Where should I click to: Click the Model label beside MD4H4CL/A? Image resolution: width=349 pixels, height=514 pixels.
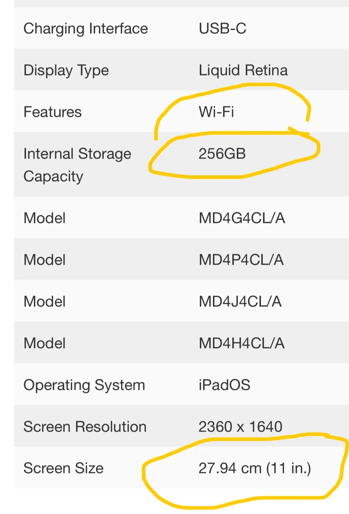coord(44,343)
